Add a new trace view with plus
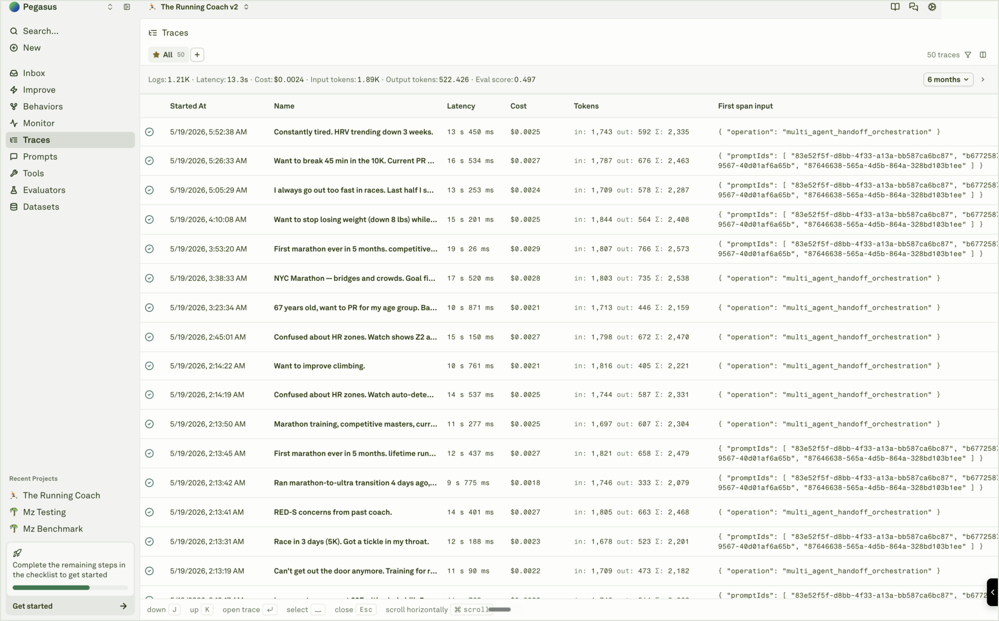Viewport: 999px width, 621px height. (197, 55)
